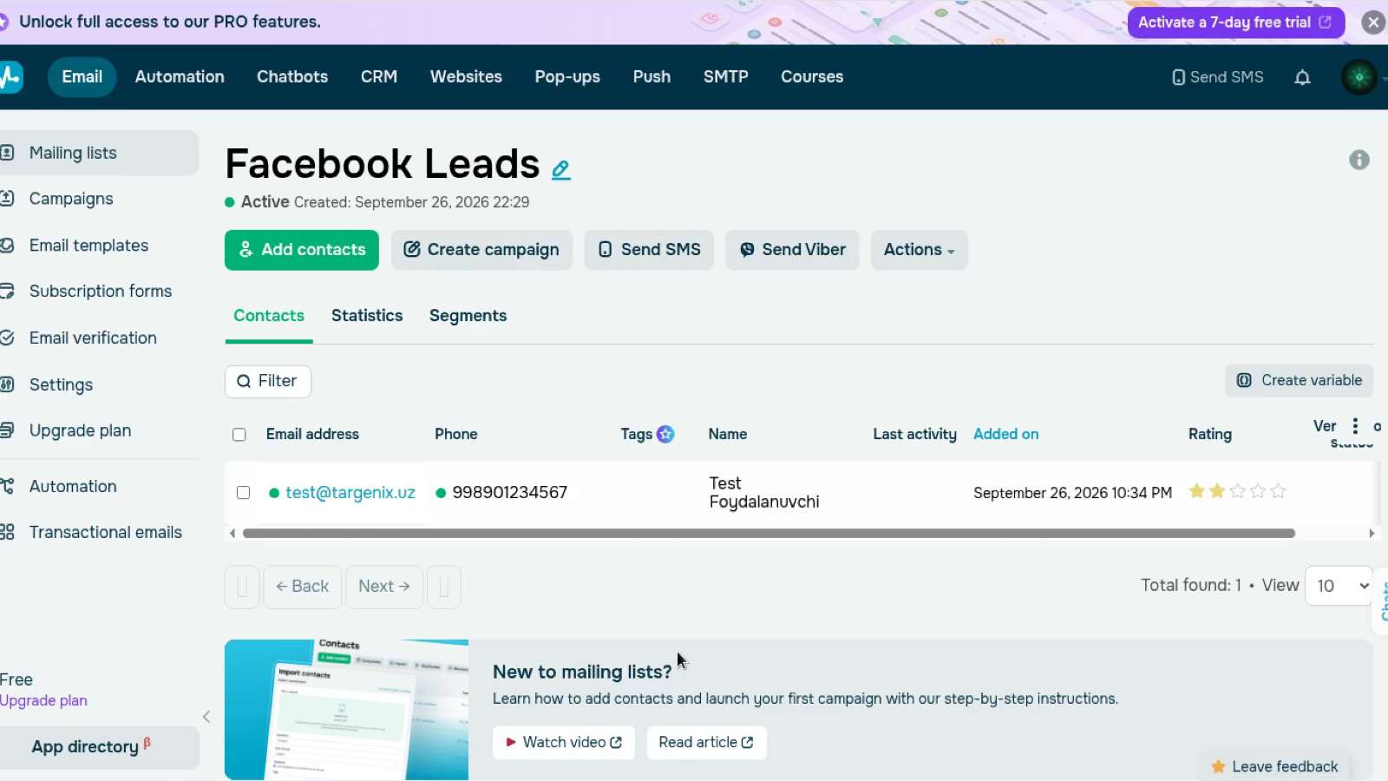Image resolution: width=1388 pixels, height=781 pixels.
Task: Open the View per-page count dropdown
Action: tap(1339, 586)
